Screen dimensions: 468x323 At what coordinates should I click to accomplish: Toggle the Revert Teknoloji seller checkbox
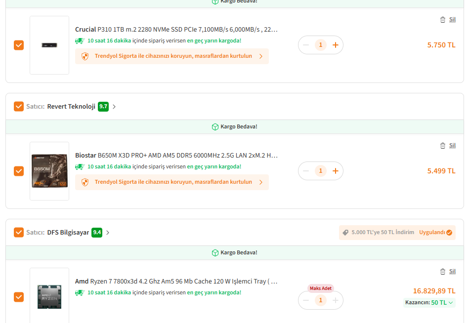pyautogui.click(x=19, y=107)
